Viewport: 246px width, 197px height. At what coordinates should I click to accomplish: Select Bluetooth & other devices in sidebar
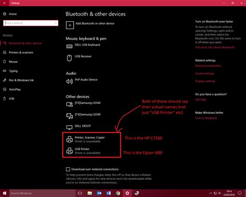[25, 43]
